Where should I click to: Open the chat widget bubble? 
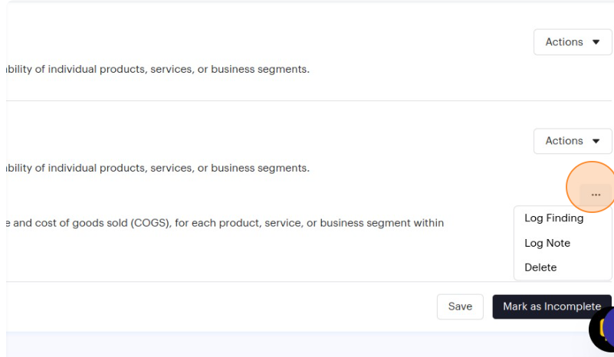(605, 329)
